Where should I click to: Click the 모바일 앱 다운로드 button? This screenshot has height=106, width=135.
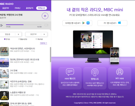pos(77,23)
